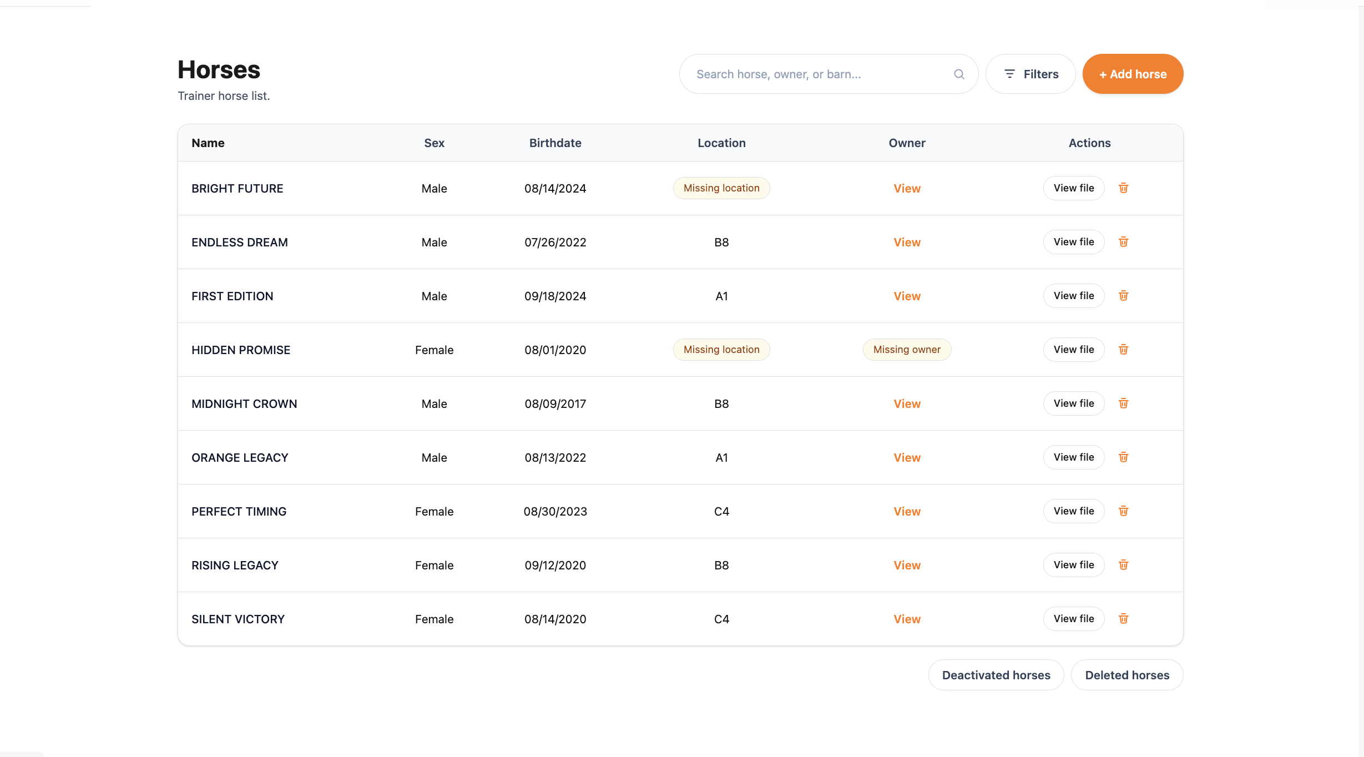This screenshot has height=757, width=1364.
Task: Click the Birthdate column header
Action: tap(555, 143)
